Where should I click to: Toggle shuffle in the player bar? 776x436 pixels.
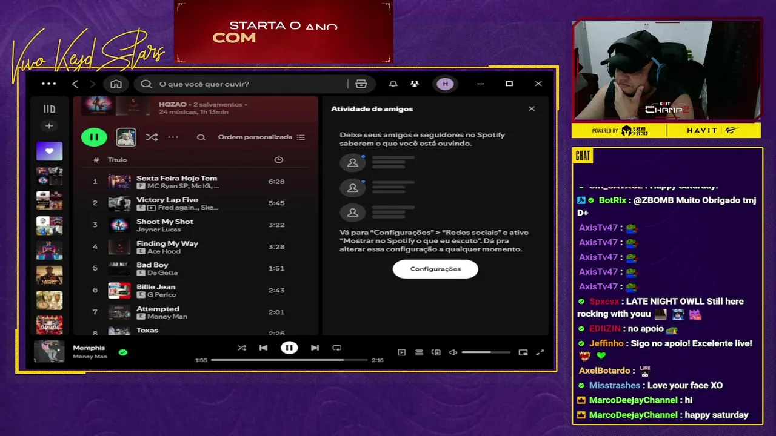pos(242,348)
